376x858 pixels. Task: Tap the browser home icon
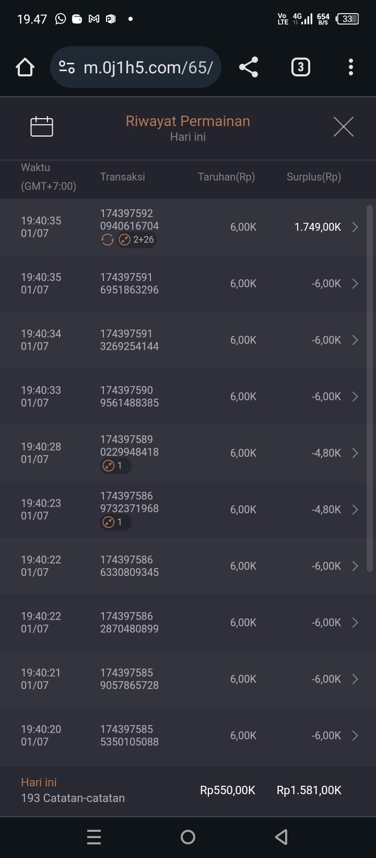(25, 67)
